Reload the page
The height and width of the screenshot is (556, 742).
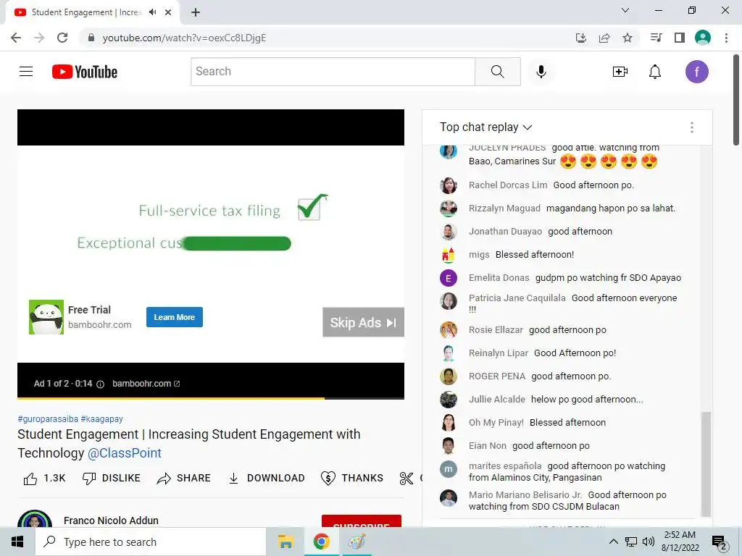click(x=62, y=38)
